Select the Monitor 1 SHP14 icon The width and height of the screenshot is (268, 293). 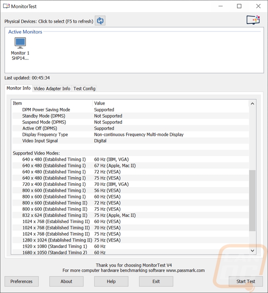(20, 49)
